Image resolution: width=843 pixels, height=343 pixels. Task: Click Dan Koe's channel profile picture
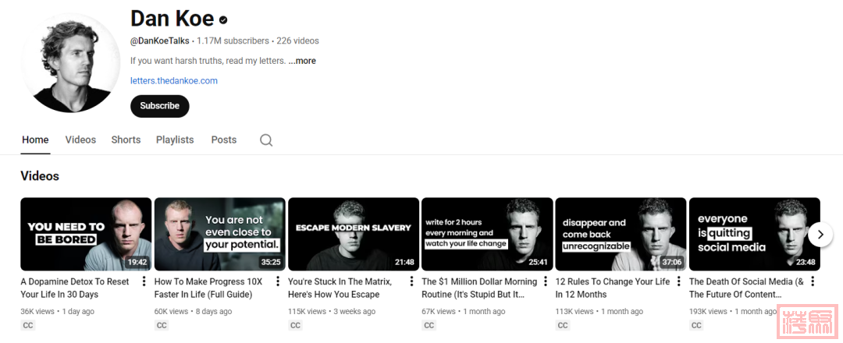tap(71, 63)
